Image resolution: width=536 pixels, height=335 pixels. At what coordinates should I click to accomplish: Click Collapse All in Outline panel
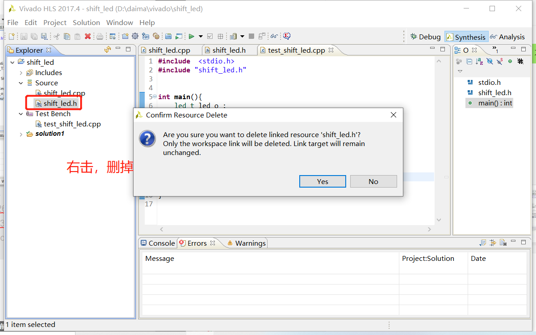469,61
